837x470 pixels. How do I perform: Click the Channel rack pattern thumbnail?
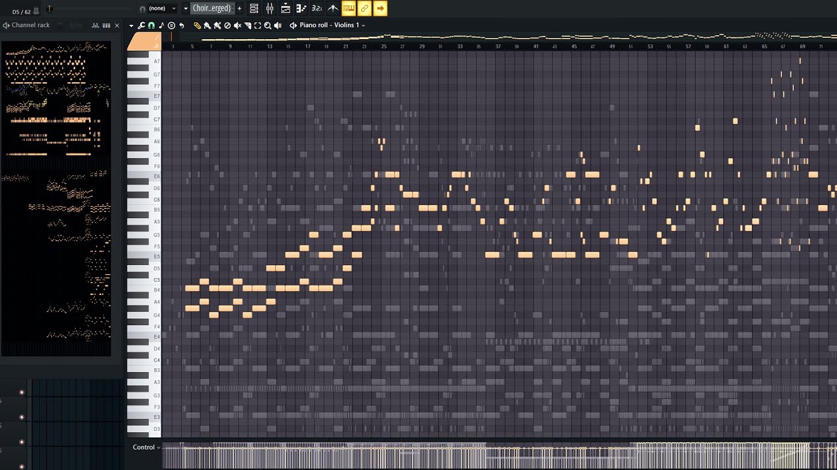coord(56,198)
